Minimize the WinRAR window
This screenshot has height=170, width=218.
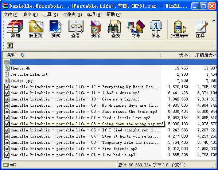tap(195, 6)
